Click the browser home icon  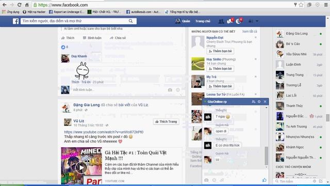pos(27,5)
